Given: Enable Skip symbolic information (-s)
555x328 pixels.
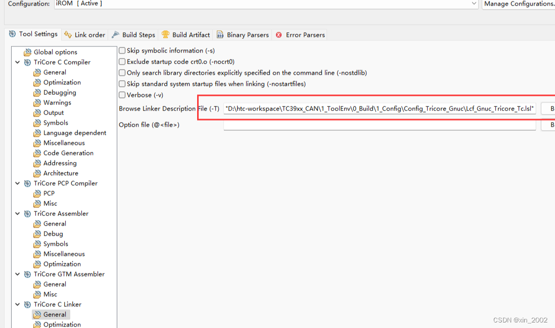Looking at the screenshot, I should [x=122, y=50].
